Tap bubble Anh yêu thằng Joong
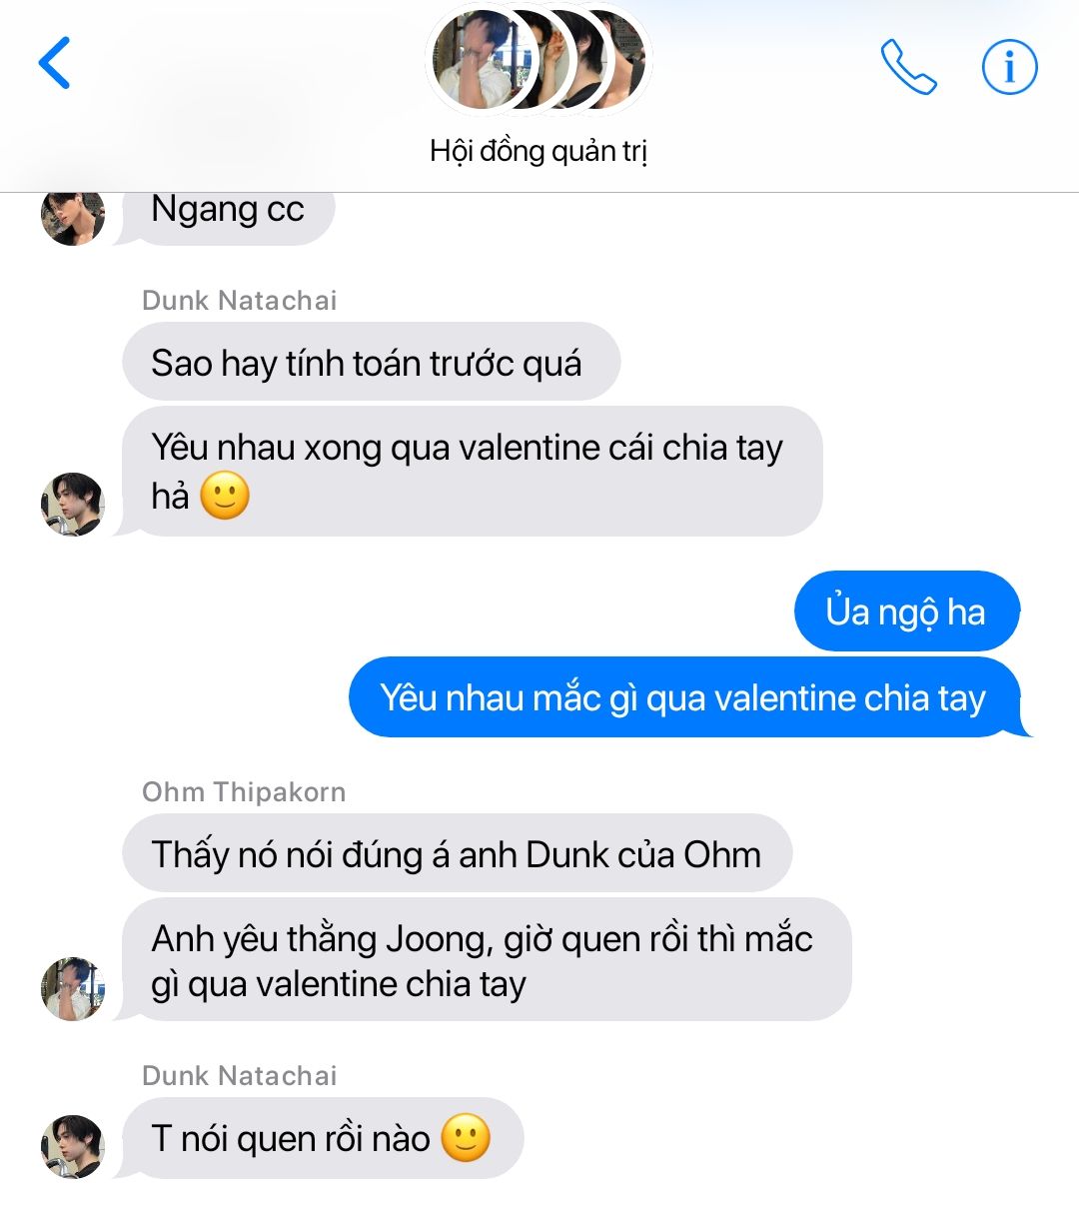1079x1206 pixels. tap(487, 960)
